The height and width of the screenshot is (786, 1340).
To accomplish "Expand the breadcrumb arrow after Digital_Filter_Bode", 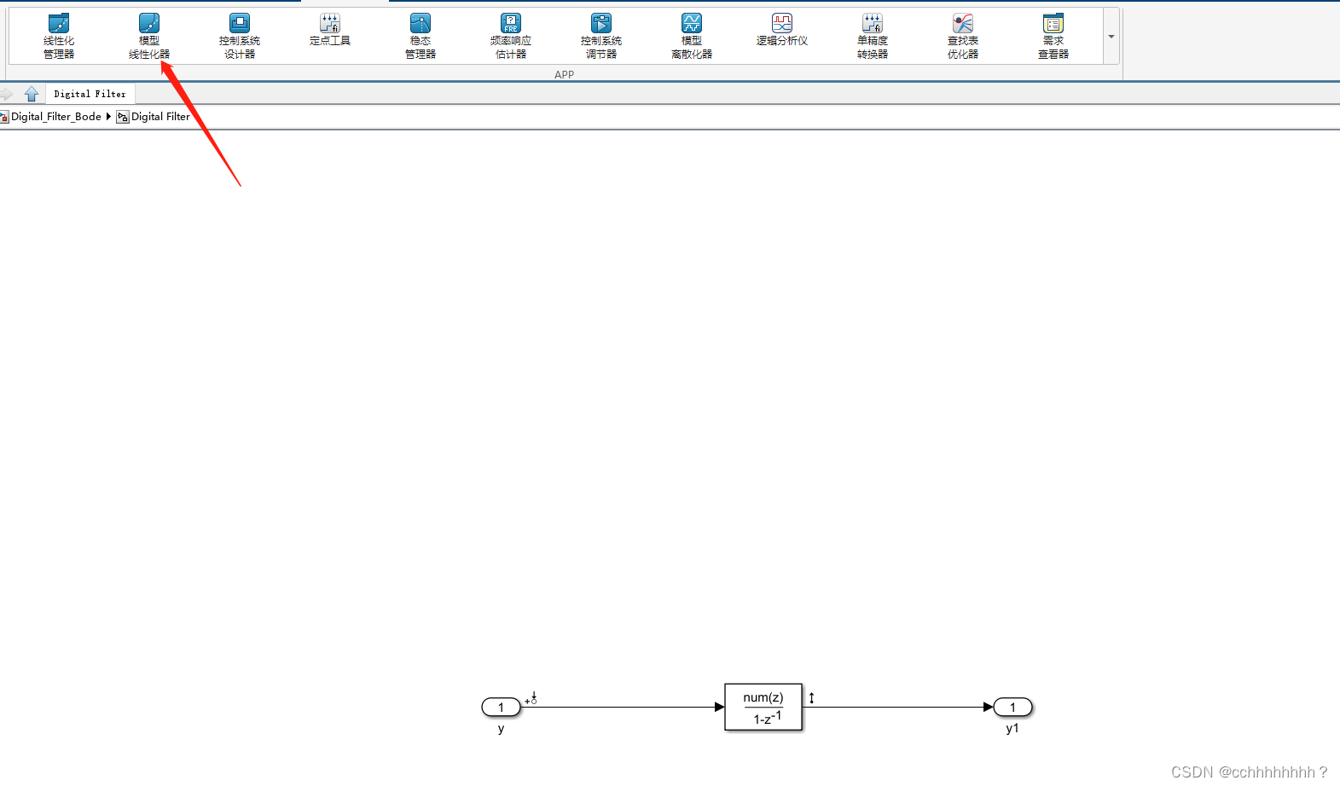I will coord(108,117).
